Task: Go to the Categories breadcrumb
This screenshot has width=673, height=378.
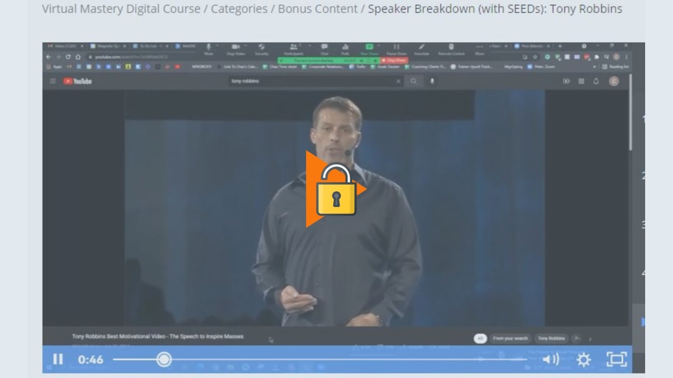Action: pos(239,9)
